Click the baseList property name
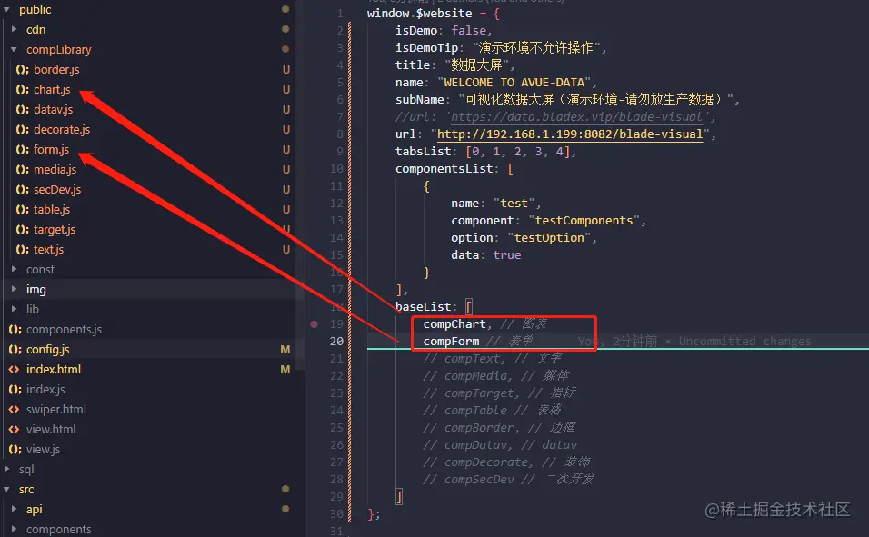Viewport: 869px width, 537px height. point(424,306)
